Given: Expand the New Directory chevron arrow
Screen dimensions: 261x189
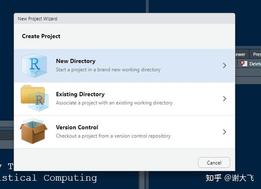Looking at the screenshot, I should (x=224, y=65).
